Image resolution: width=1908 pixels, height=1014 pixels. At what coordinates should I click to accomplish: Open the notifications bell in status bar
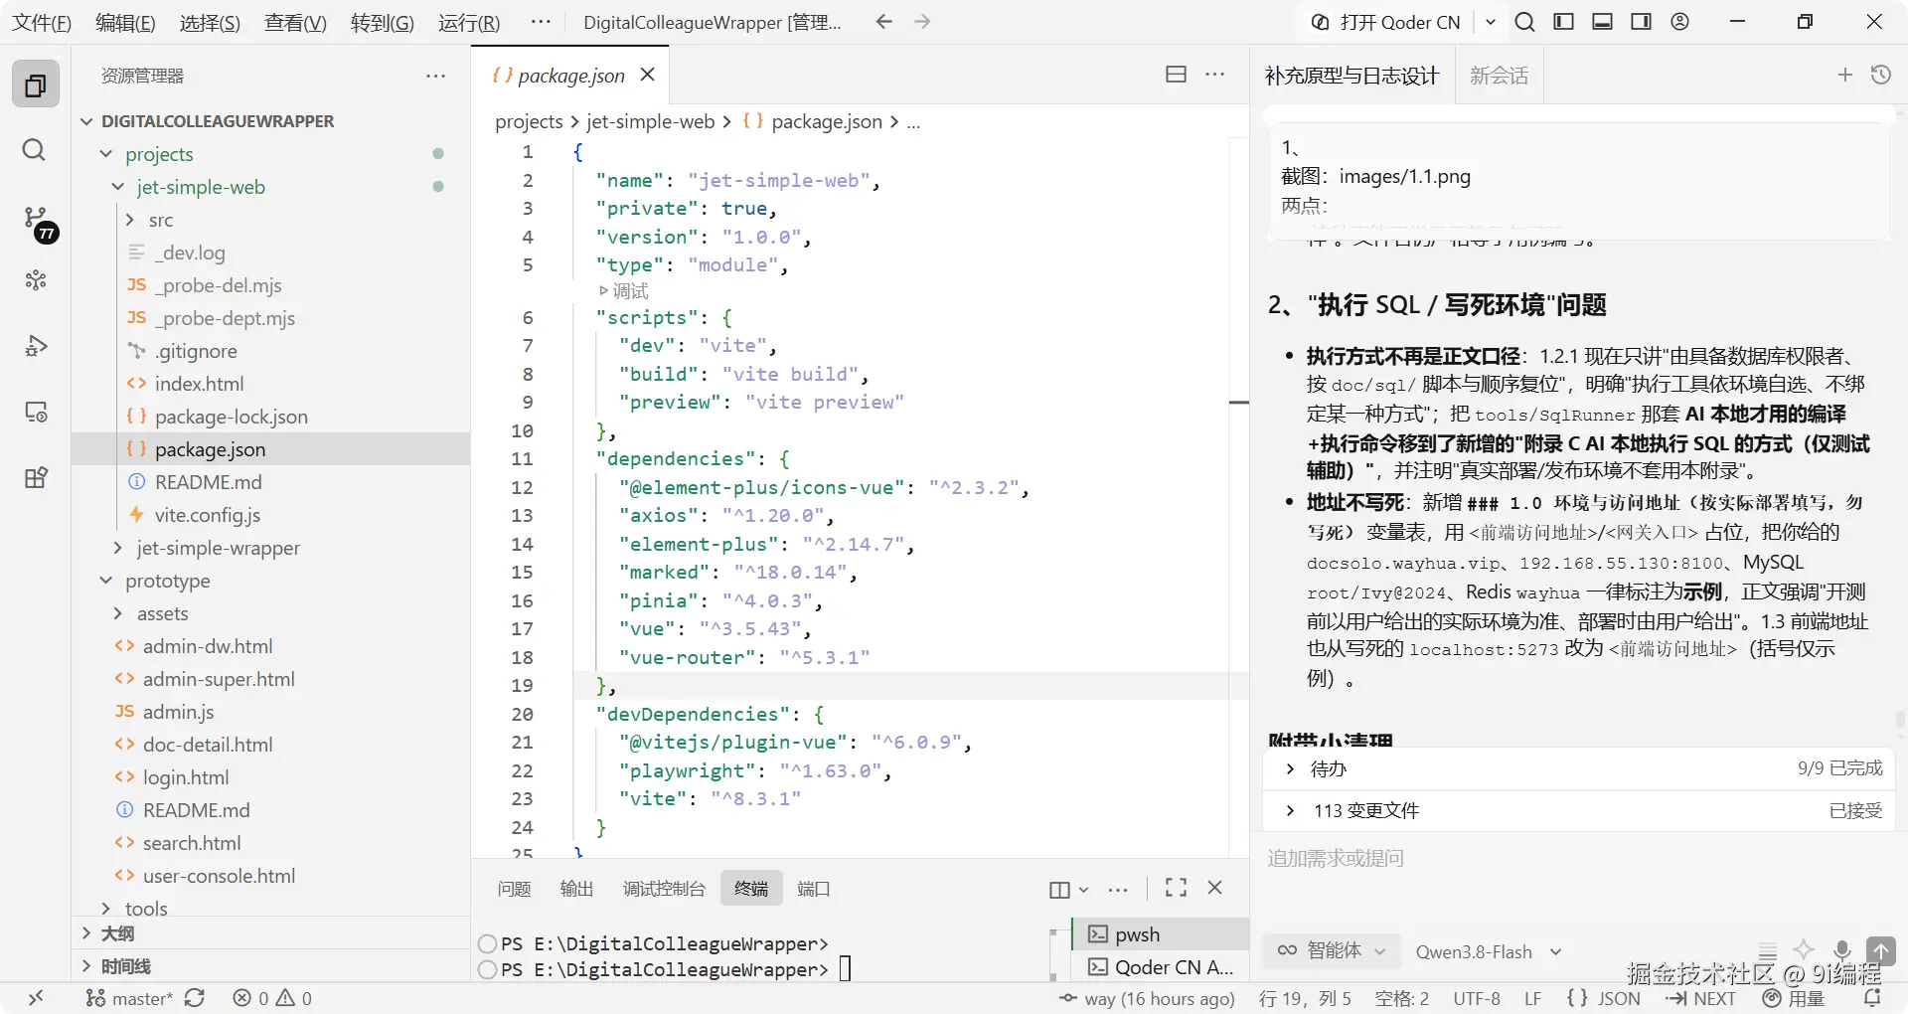(1872, 998)
